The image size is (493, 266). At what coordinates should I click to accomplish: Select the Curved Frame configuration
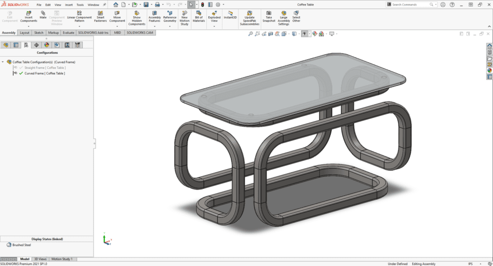pyautogui.click(x=45, y=73)
